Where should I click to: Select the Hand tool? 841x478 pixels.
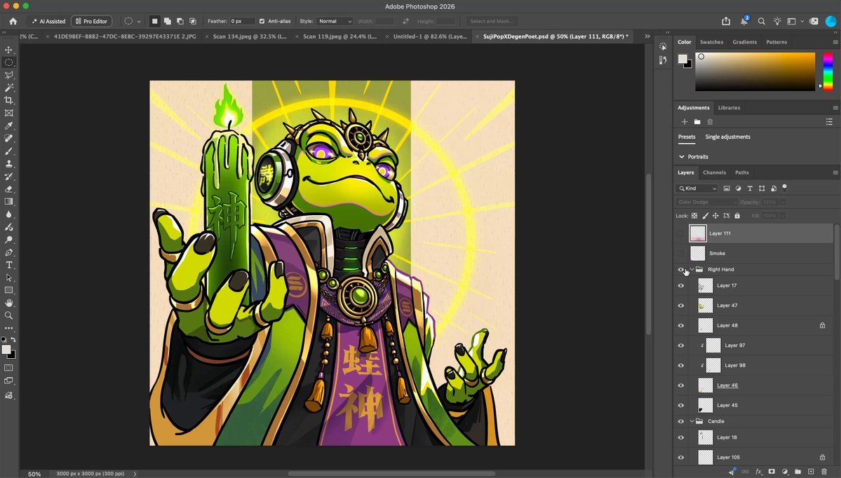coord(8,303)
